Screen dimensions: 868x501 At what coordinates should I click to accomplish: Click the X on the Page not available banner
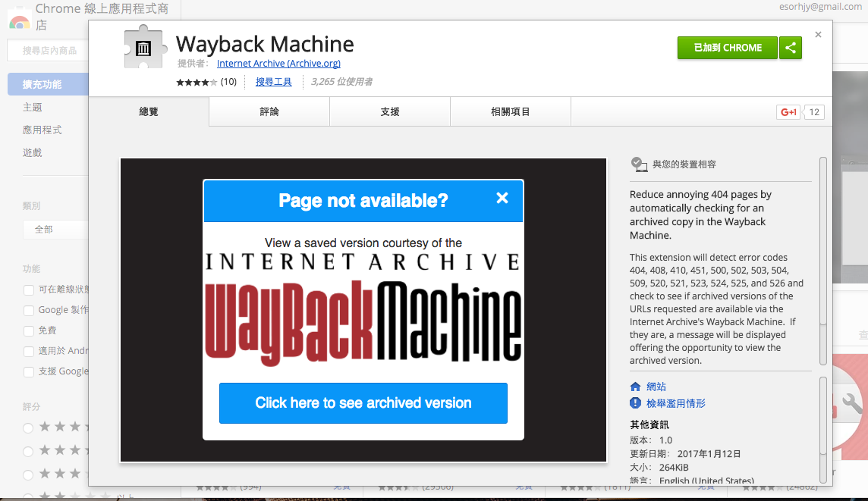502,198
